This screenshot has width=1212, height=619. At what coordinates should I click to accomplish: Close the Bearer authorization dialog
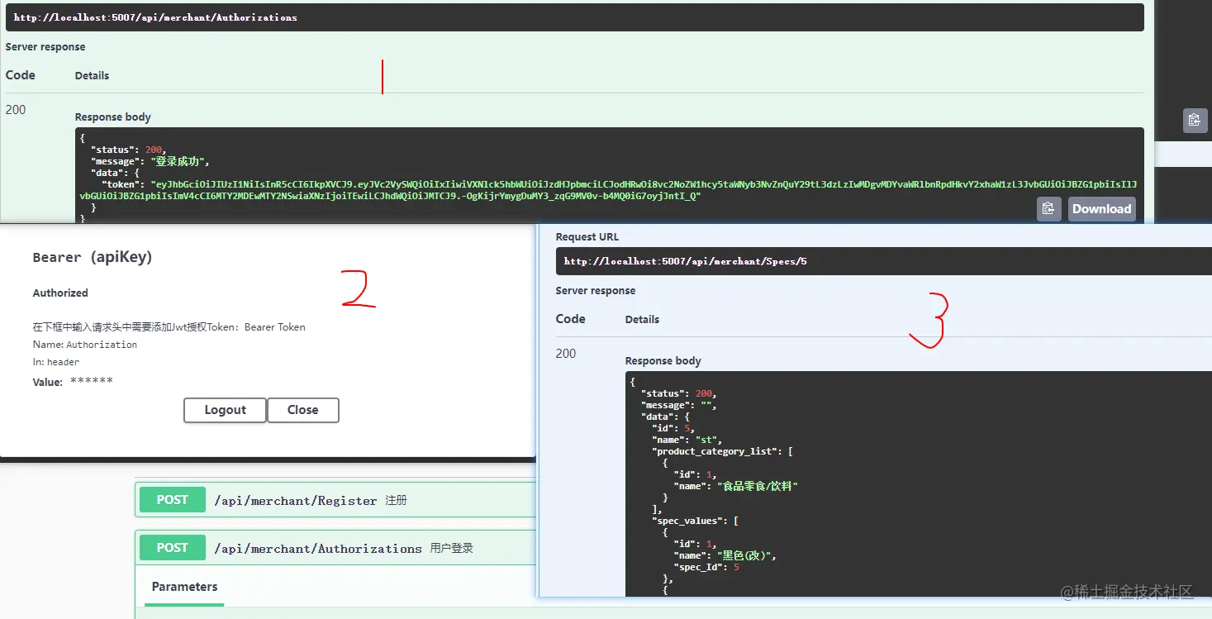click(x=302, y=410)
